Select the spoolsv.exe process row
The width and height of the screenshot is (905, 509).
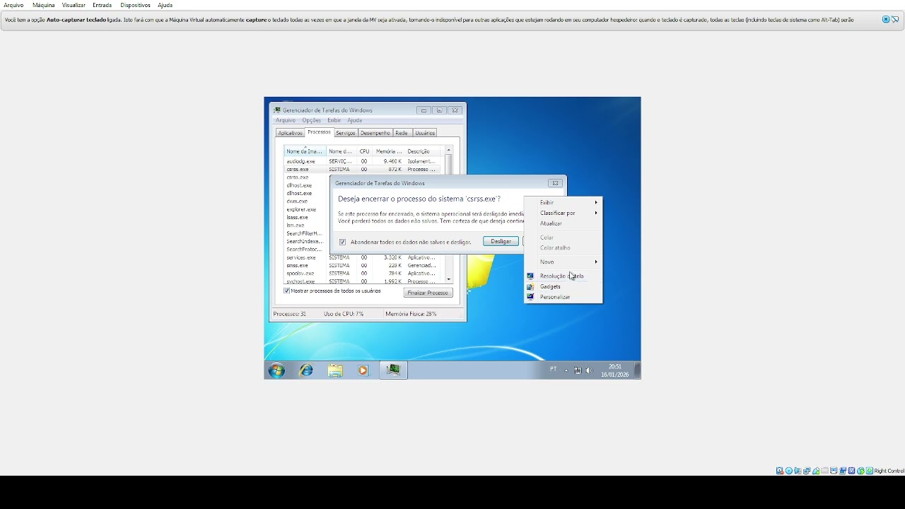point(362,273)
